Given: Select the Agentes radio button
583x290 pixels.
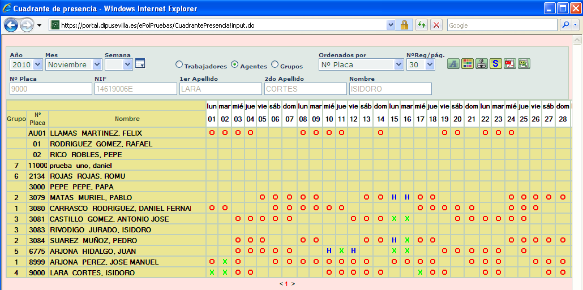Looking at the screenshot, I should coord(235,65).
